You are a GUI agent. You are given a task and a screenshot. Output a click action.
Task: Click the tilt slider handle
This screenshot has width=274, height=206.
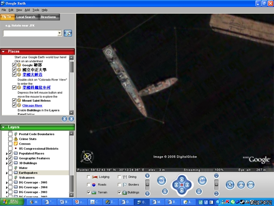tap(216, 185)
